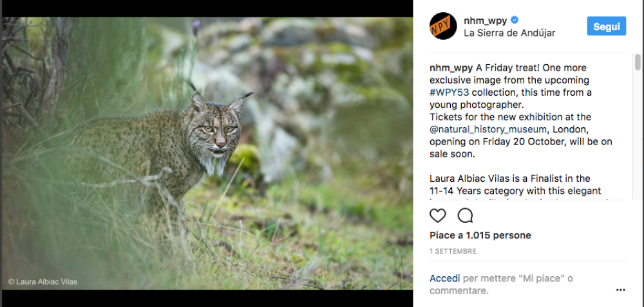Viewport: 644px width, 307px height.
Task: Click the lynx photo
Action: click(x=207, y=153)
